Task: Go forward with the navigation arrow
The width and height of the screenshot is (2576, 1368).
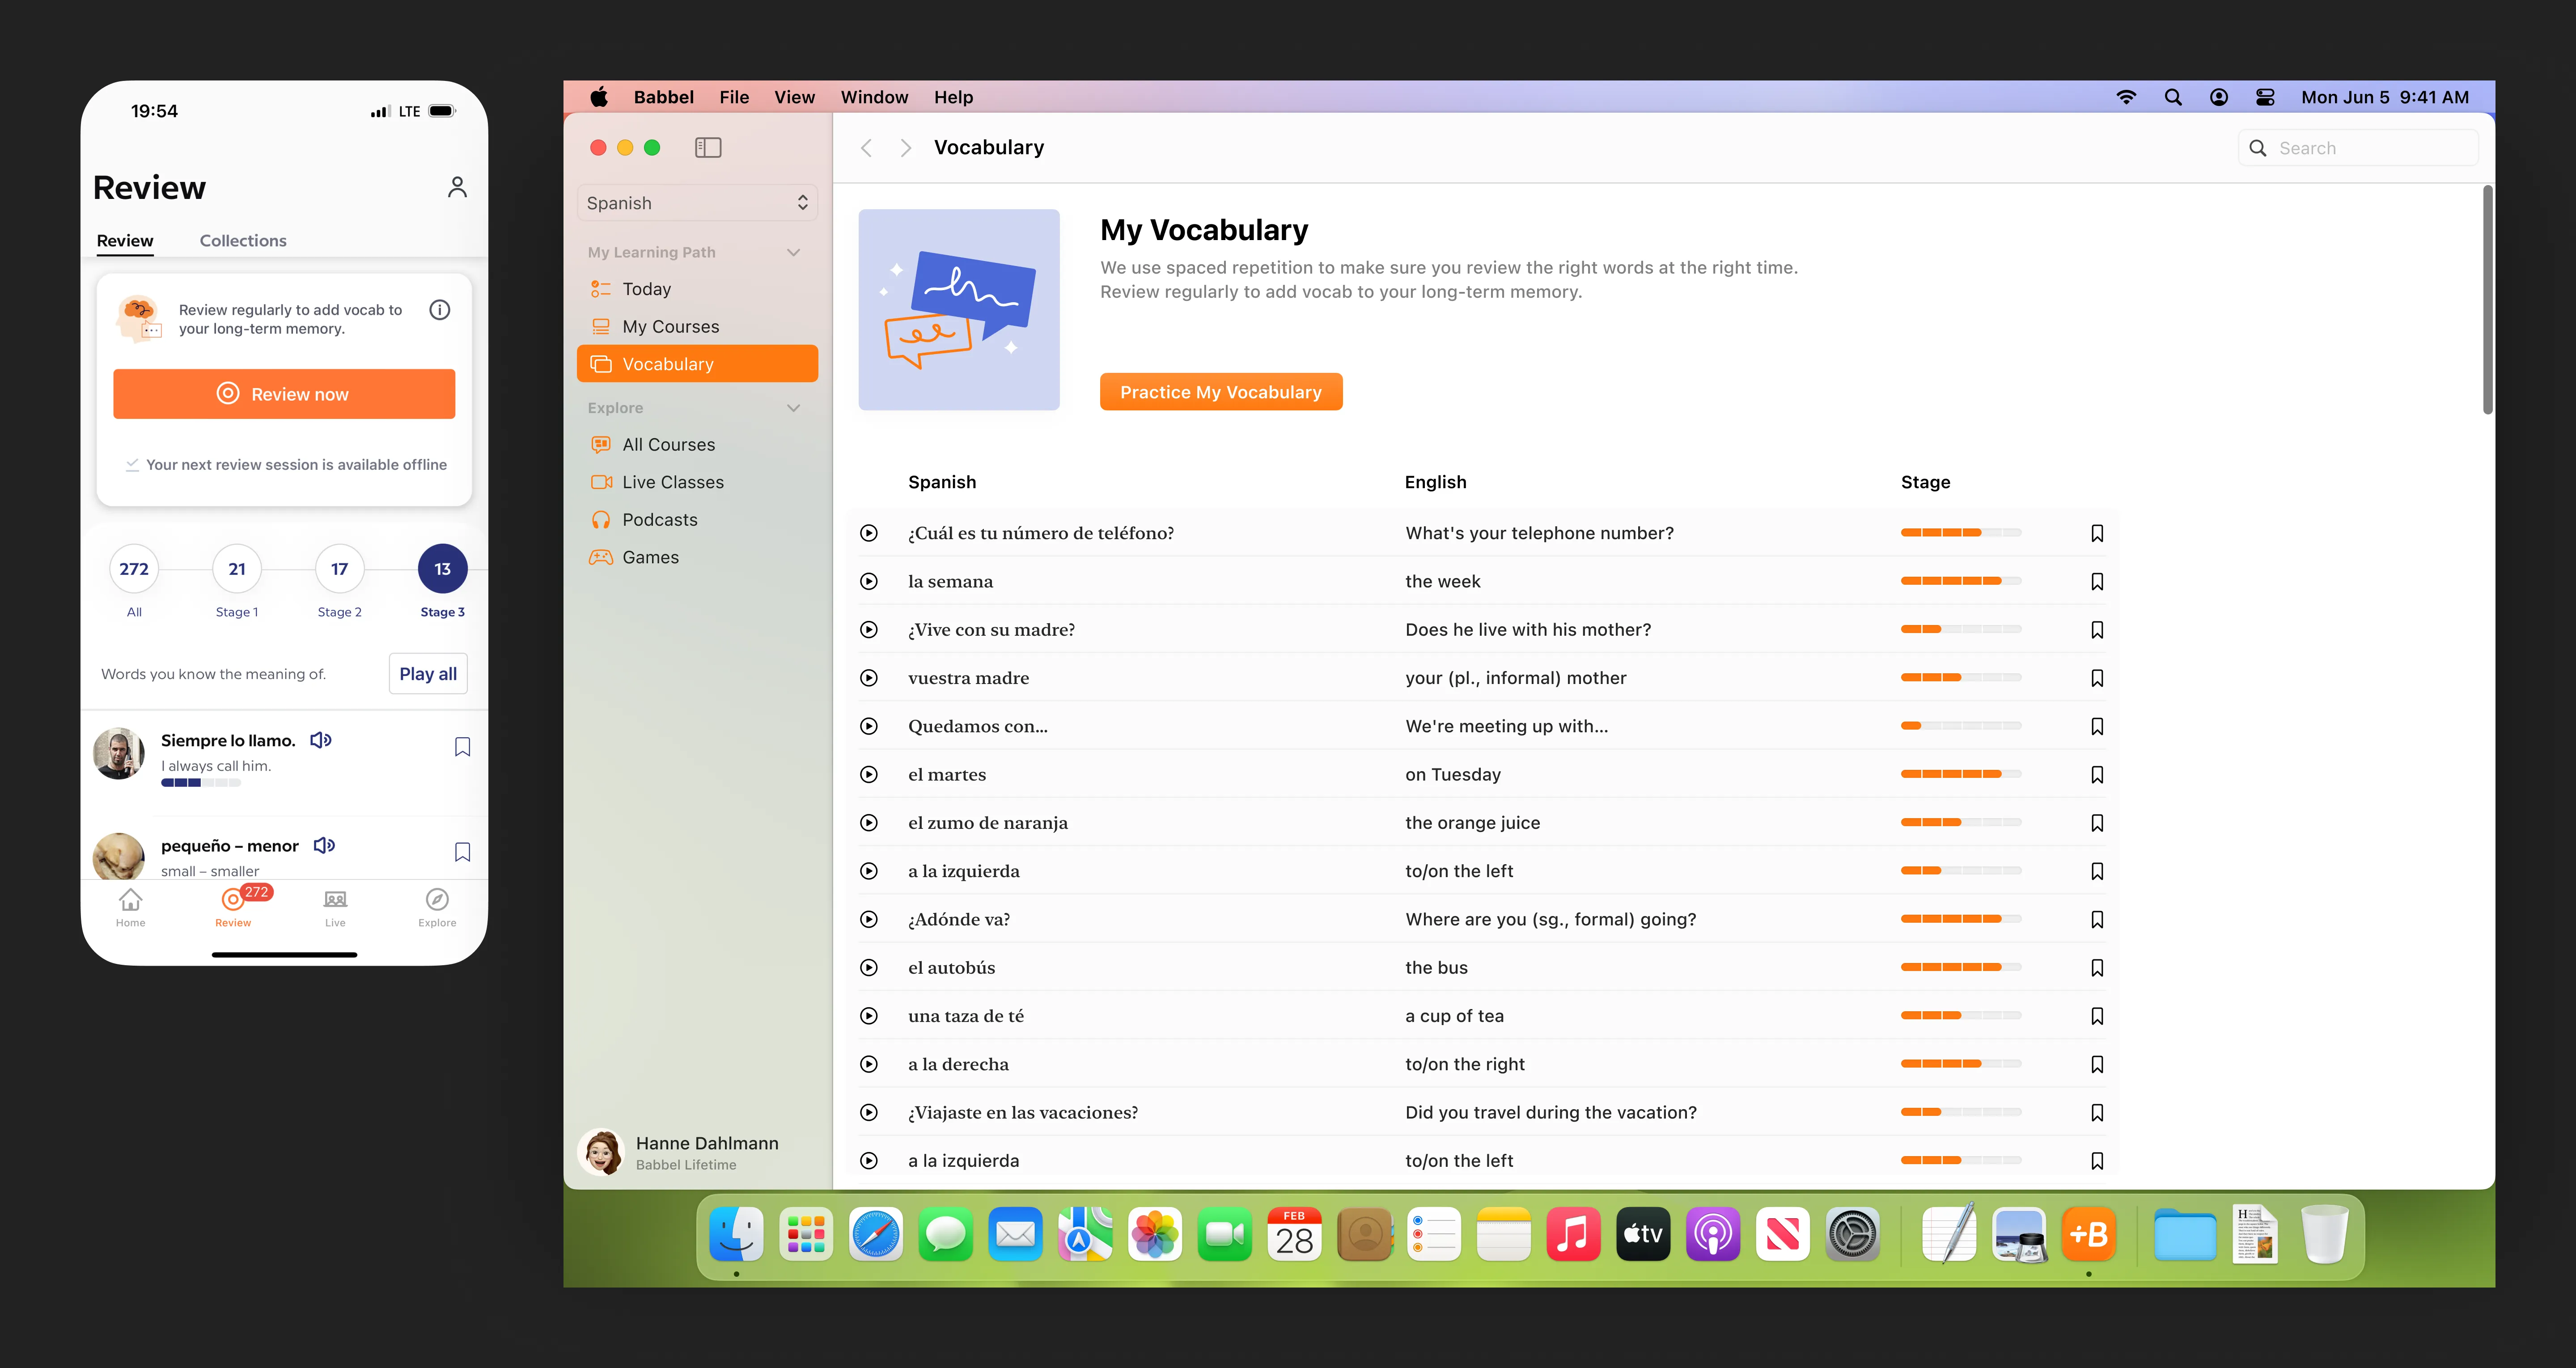Action: (905, 148)
